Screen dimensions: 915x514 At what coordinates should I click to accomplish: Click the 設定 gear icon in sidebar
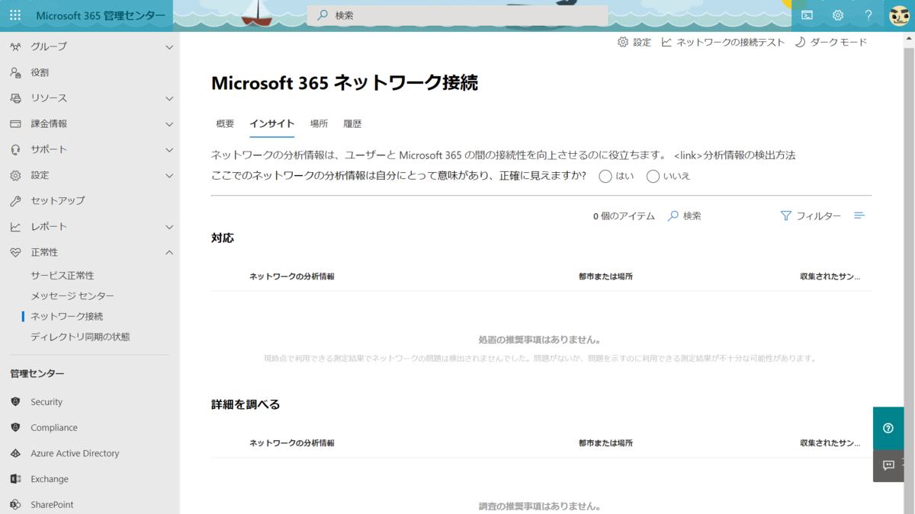(15, 175)
